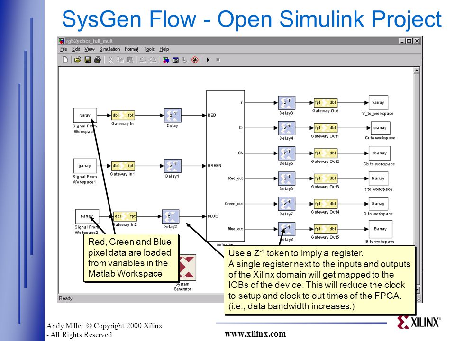Select the Gateway Out1 block

[326, 128]
